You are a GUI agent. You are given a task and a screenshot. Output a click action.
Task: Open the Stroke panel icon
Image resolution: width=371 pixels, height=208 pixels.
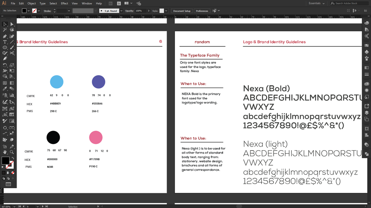pos(367,74)
